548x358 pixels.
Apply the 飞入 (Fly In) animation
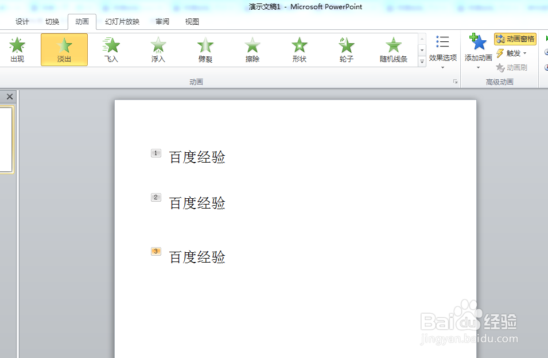[x=111, y=49]
